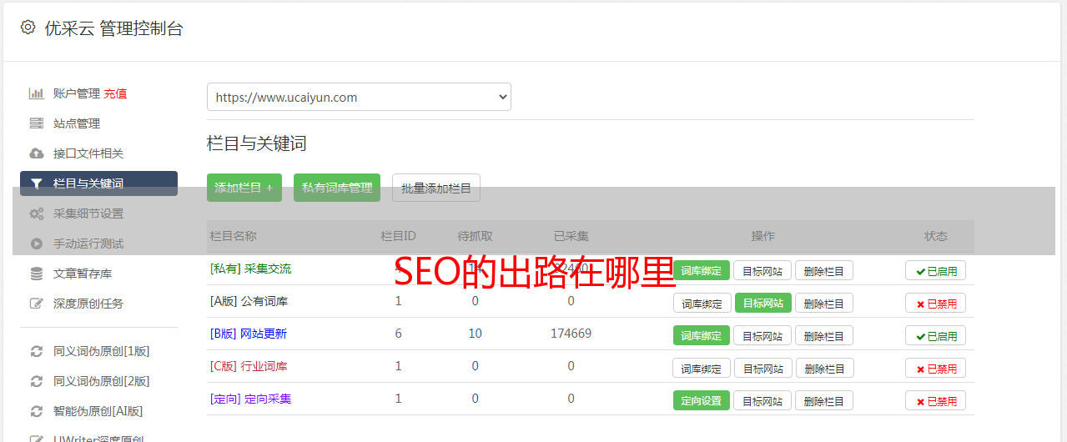The height and width of the screenshot is (442, 1067).
Task: Click the edit icon for 深度原创任务
Action: pos(36,304)
